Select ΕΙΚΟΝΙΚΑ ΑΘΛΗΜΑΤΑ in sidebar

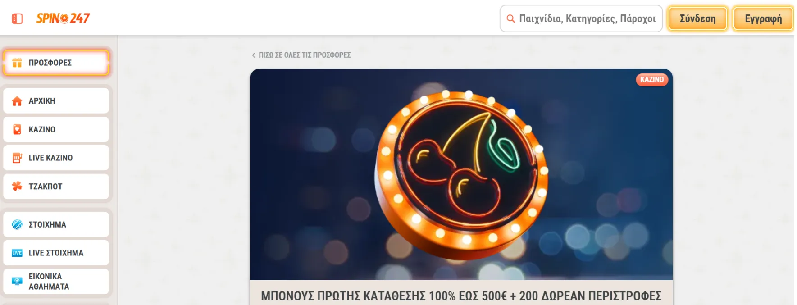(x=56, y=282)
